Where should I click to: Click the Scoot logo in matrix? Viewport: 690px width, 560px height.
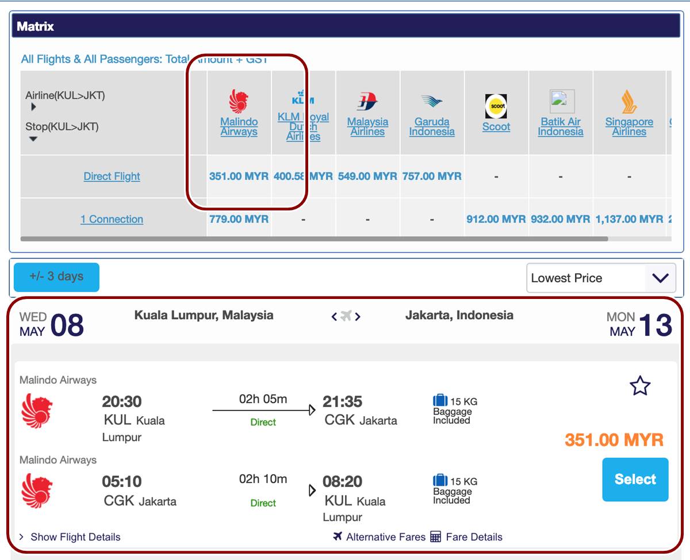pyautogui.click(x=496, y=106)
